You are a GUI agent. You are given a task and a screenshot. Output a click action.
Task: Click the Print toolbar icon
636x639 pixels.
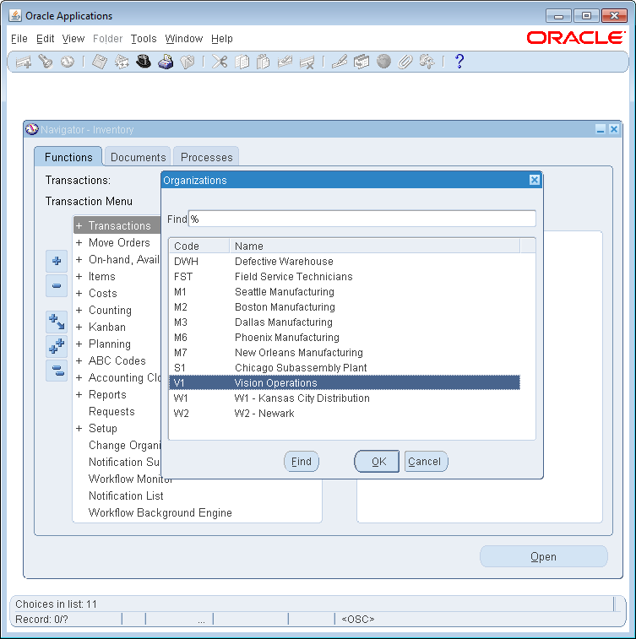coord(166,62)
